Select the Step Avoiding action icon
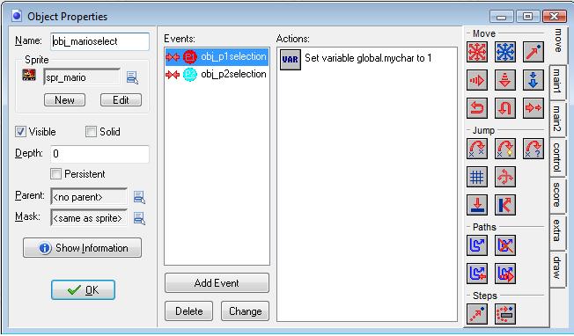 pos(505,314)
